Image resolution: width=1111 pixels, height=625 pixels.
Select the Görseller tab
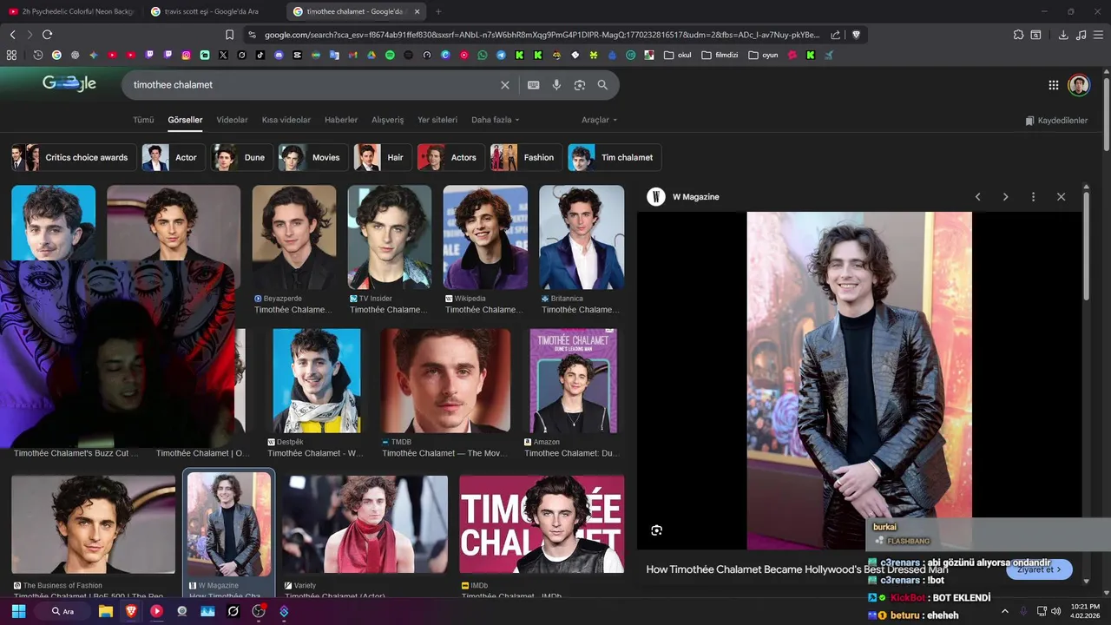tap(185, 120)
